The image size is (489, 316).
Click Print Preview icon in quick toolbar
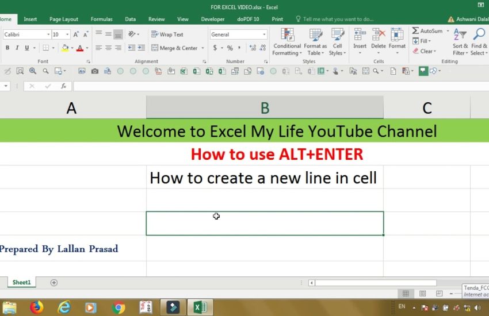[20, 71]
